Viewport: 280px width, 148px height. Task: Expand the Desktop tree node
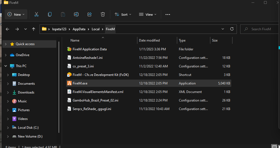(x=8, y=75)
